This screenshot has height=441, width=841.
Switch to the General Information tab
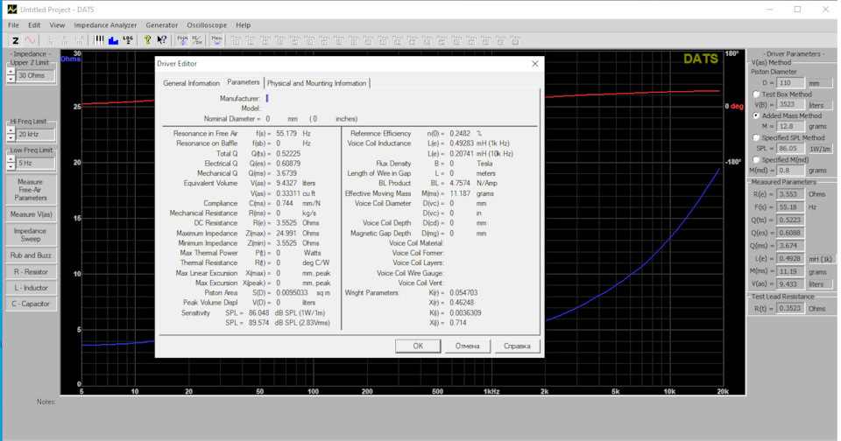(x=191, y=84)
